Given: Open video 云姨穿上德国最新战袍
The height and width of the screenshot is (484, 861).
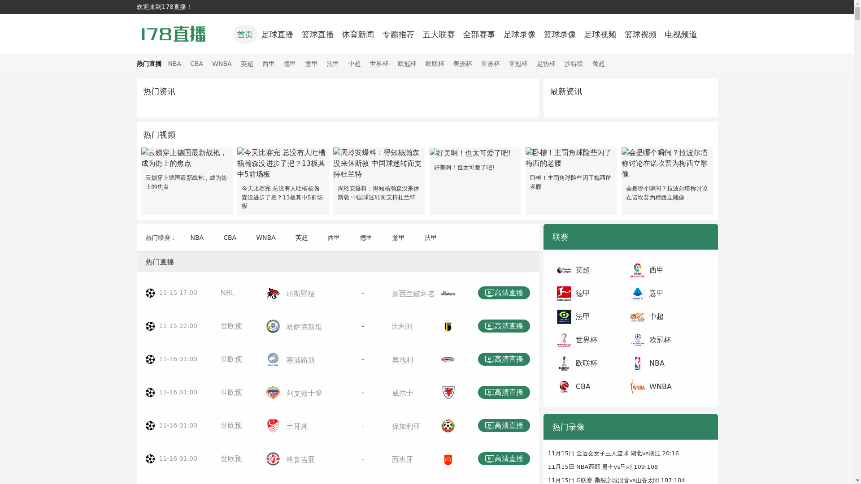Looking at the screenshot, I should coord(187,181).
